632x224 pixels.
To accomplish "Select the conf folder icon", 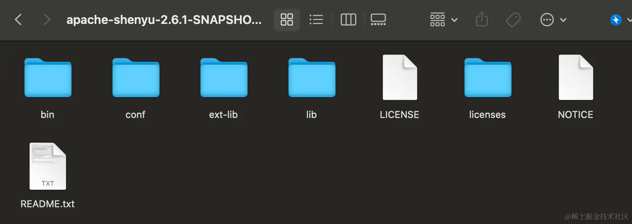I will click(x=136, y=78).
